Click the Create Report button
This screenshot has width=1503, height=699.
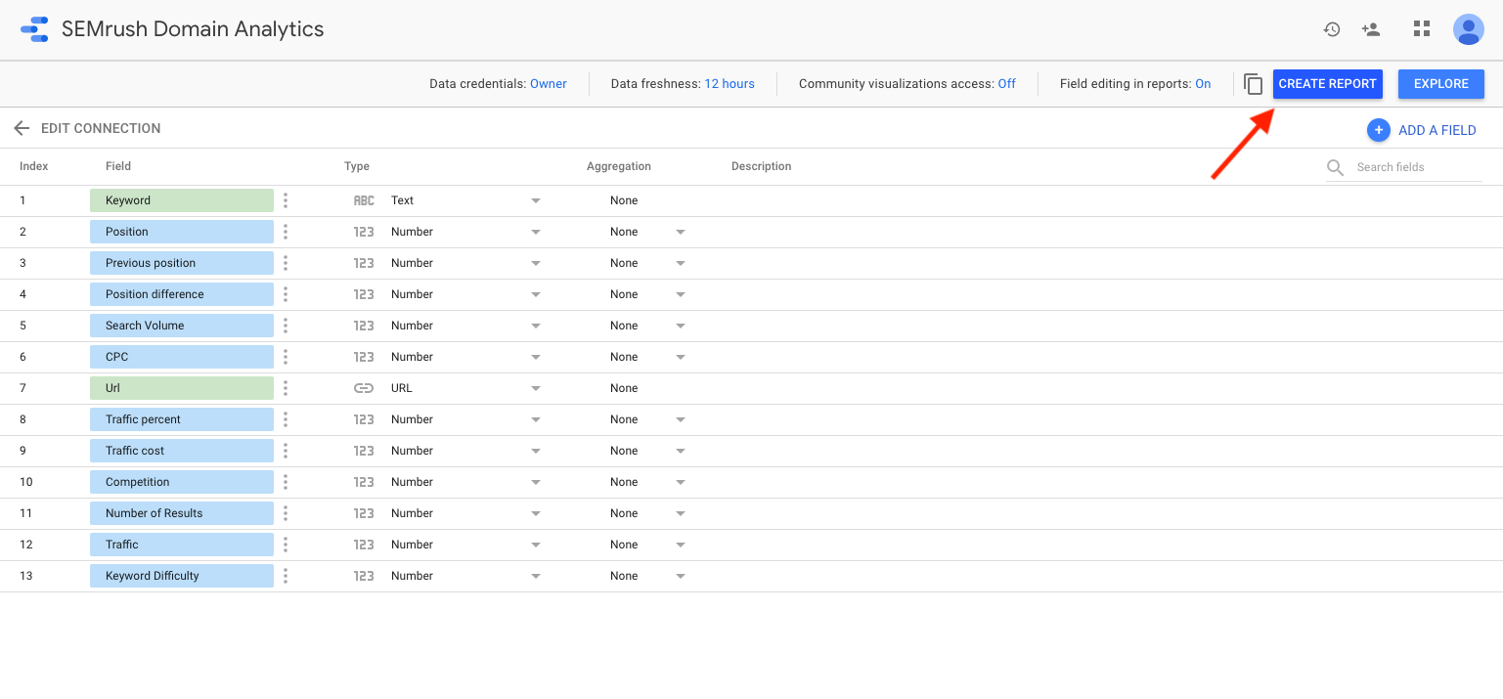pyautogui.click(x=1327, y=84)
